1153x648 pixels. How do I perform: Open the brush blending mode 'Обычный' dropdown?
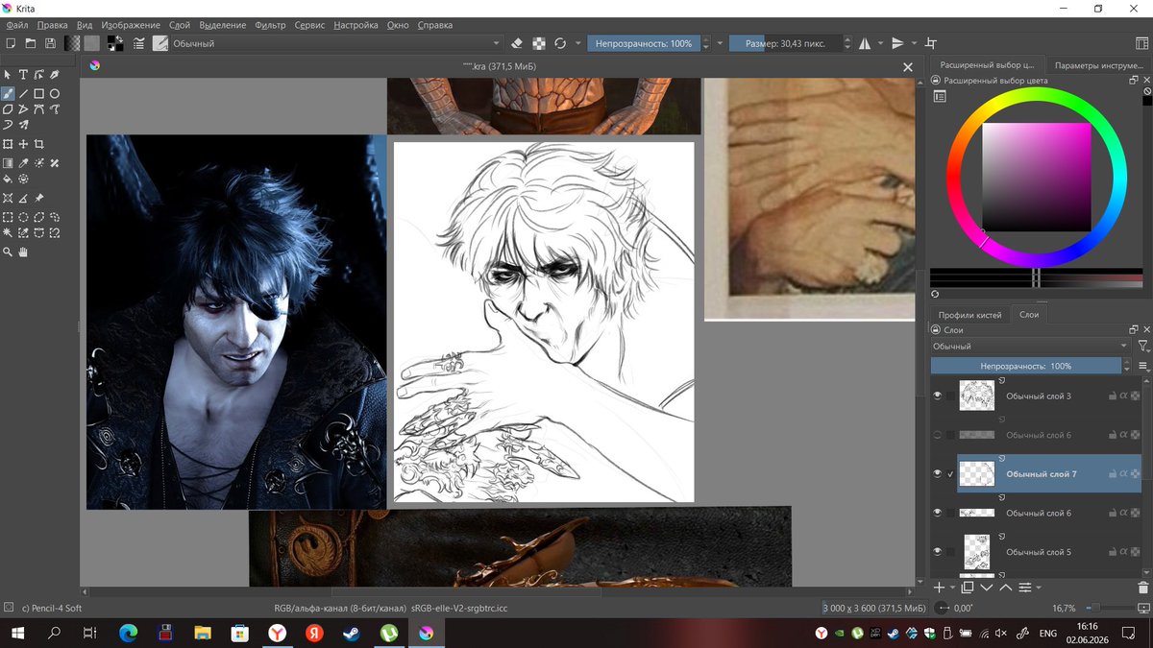tap(337, 43)
